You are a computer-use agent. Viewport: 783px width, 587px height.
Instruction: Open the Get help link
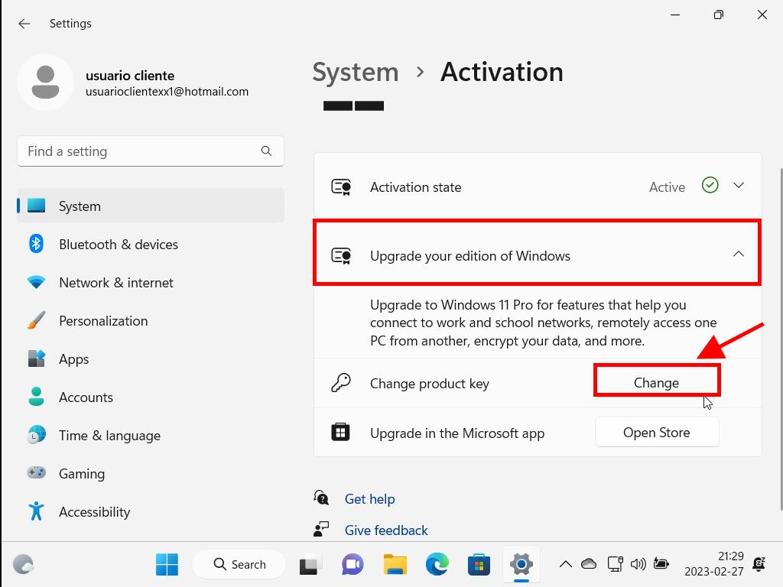click(x=369, y=499)
